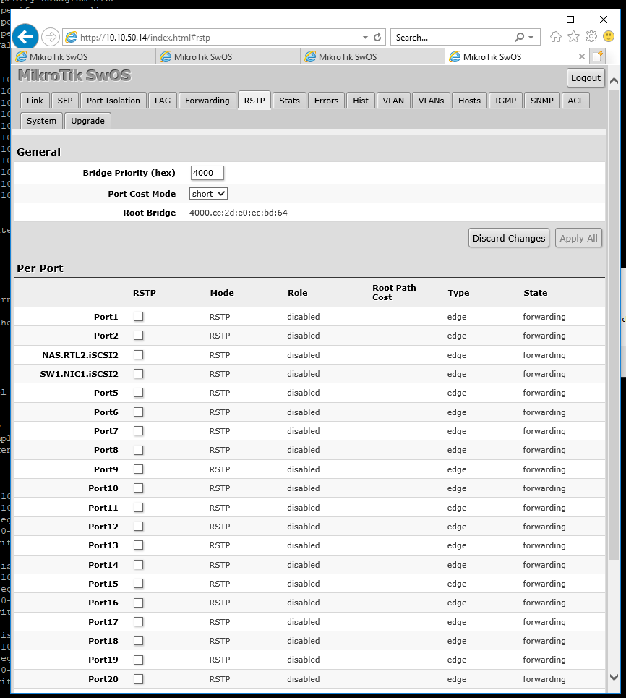This screenshot has width=626, height=698.
Task: Open a new browser tab
Action: click(597, 56)
